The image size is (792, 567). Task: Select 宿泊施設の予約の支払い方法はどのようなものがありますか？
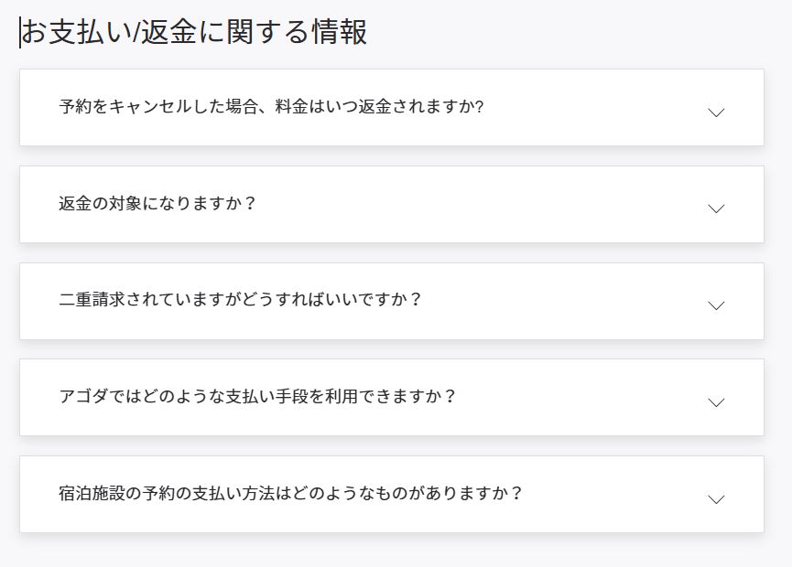290,494
